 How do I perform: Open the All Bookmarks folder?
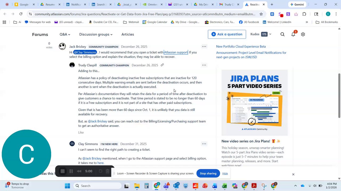[327, 22]
